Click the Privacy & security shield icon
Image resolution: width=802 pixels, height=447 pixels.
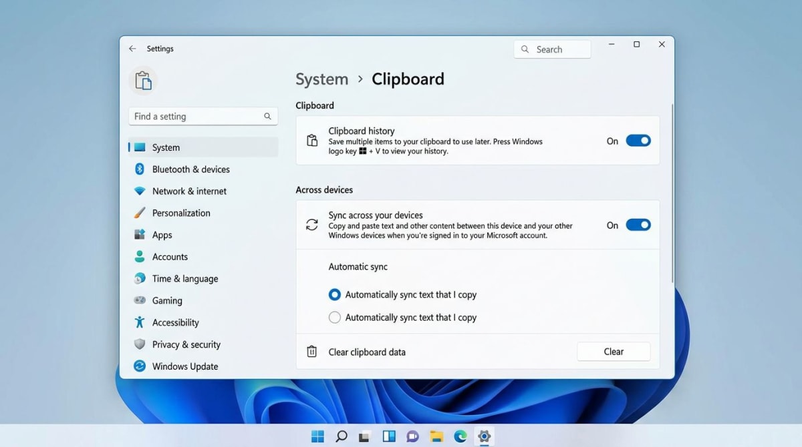click(x=140, y=344)
